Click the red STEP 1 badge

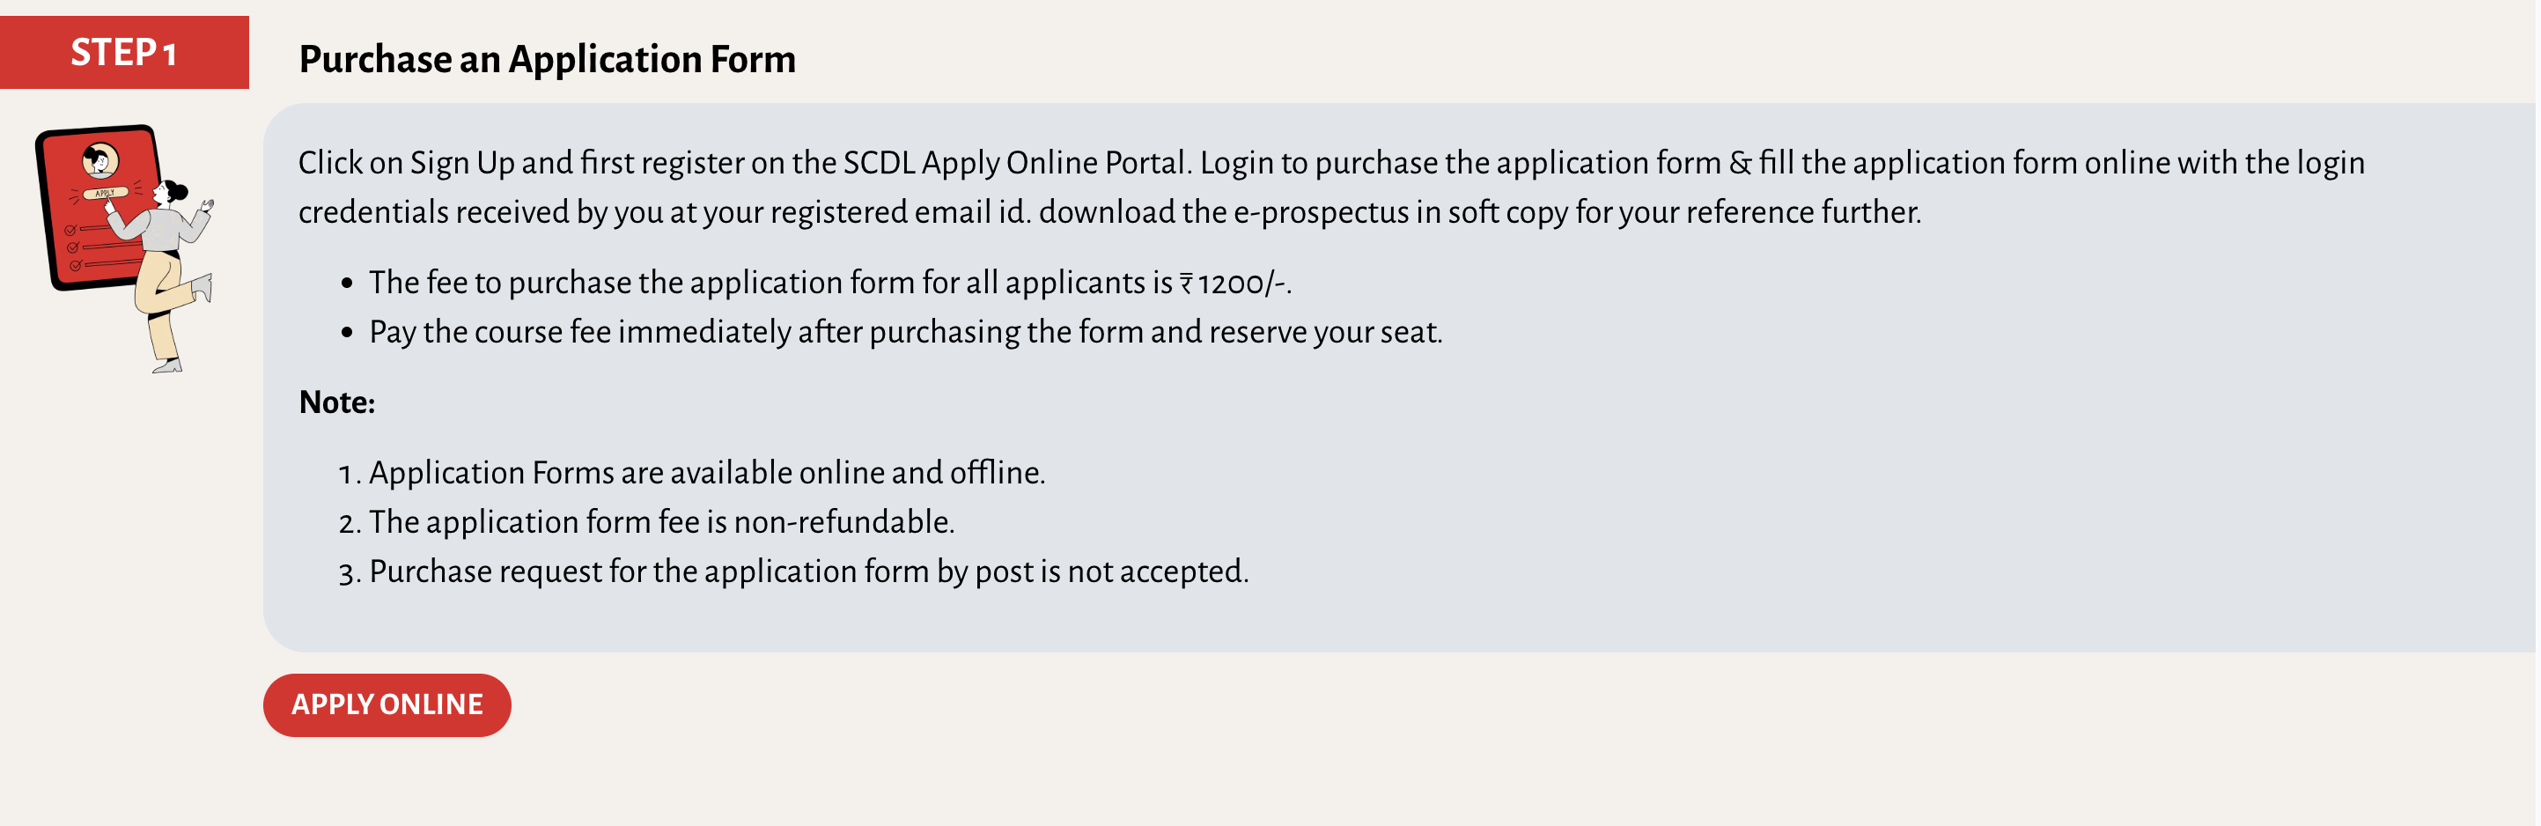click(x=124, y=52)
